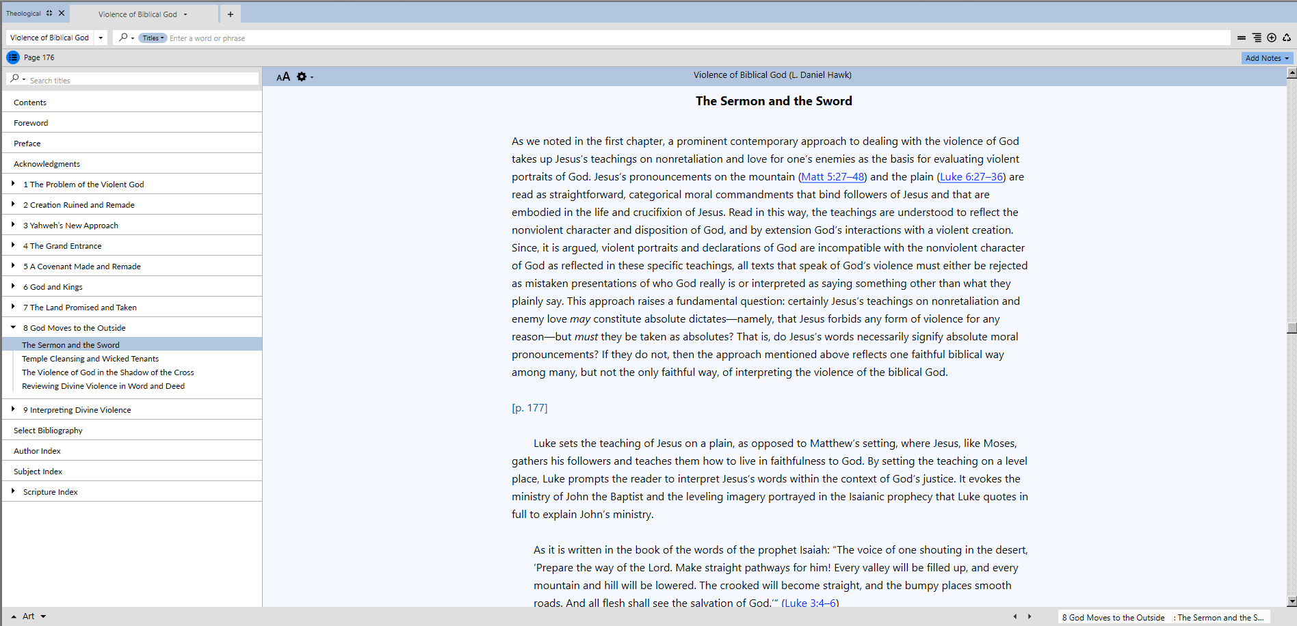Click the magnifier icon in the phrase search bar

123,38
